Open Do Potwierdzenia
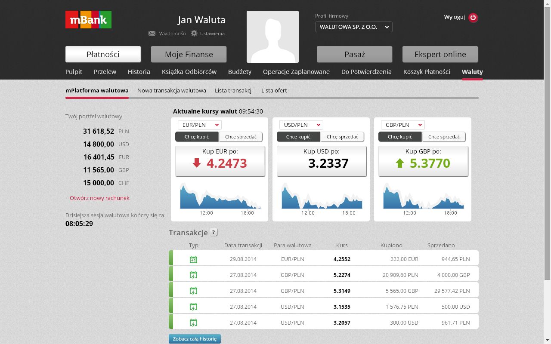This screenshot has height=344, width=551. [366, 72]
